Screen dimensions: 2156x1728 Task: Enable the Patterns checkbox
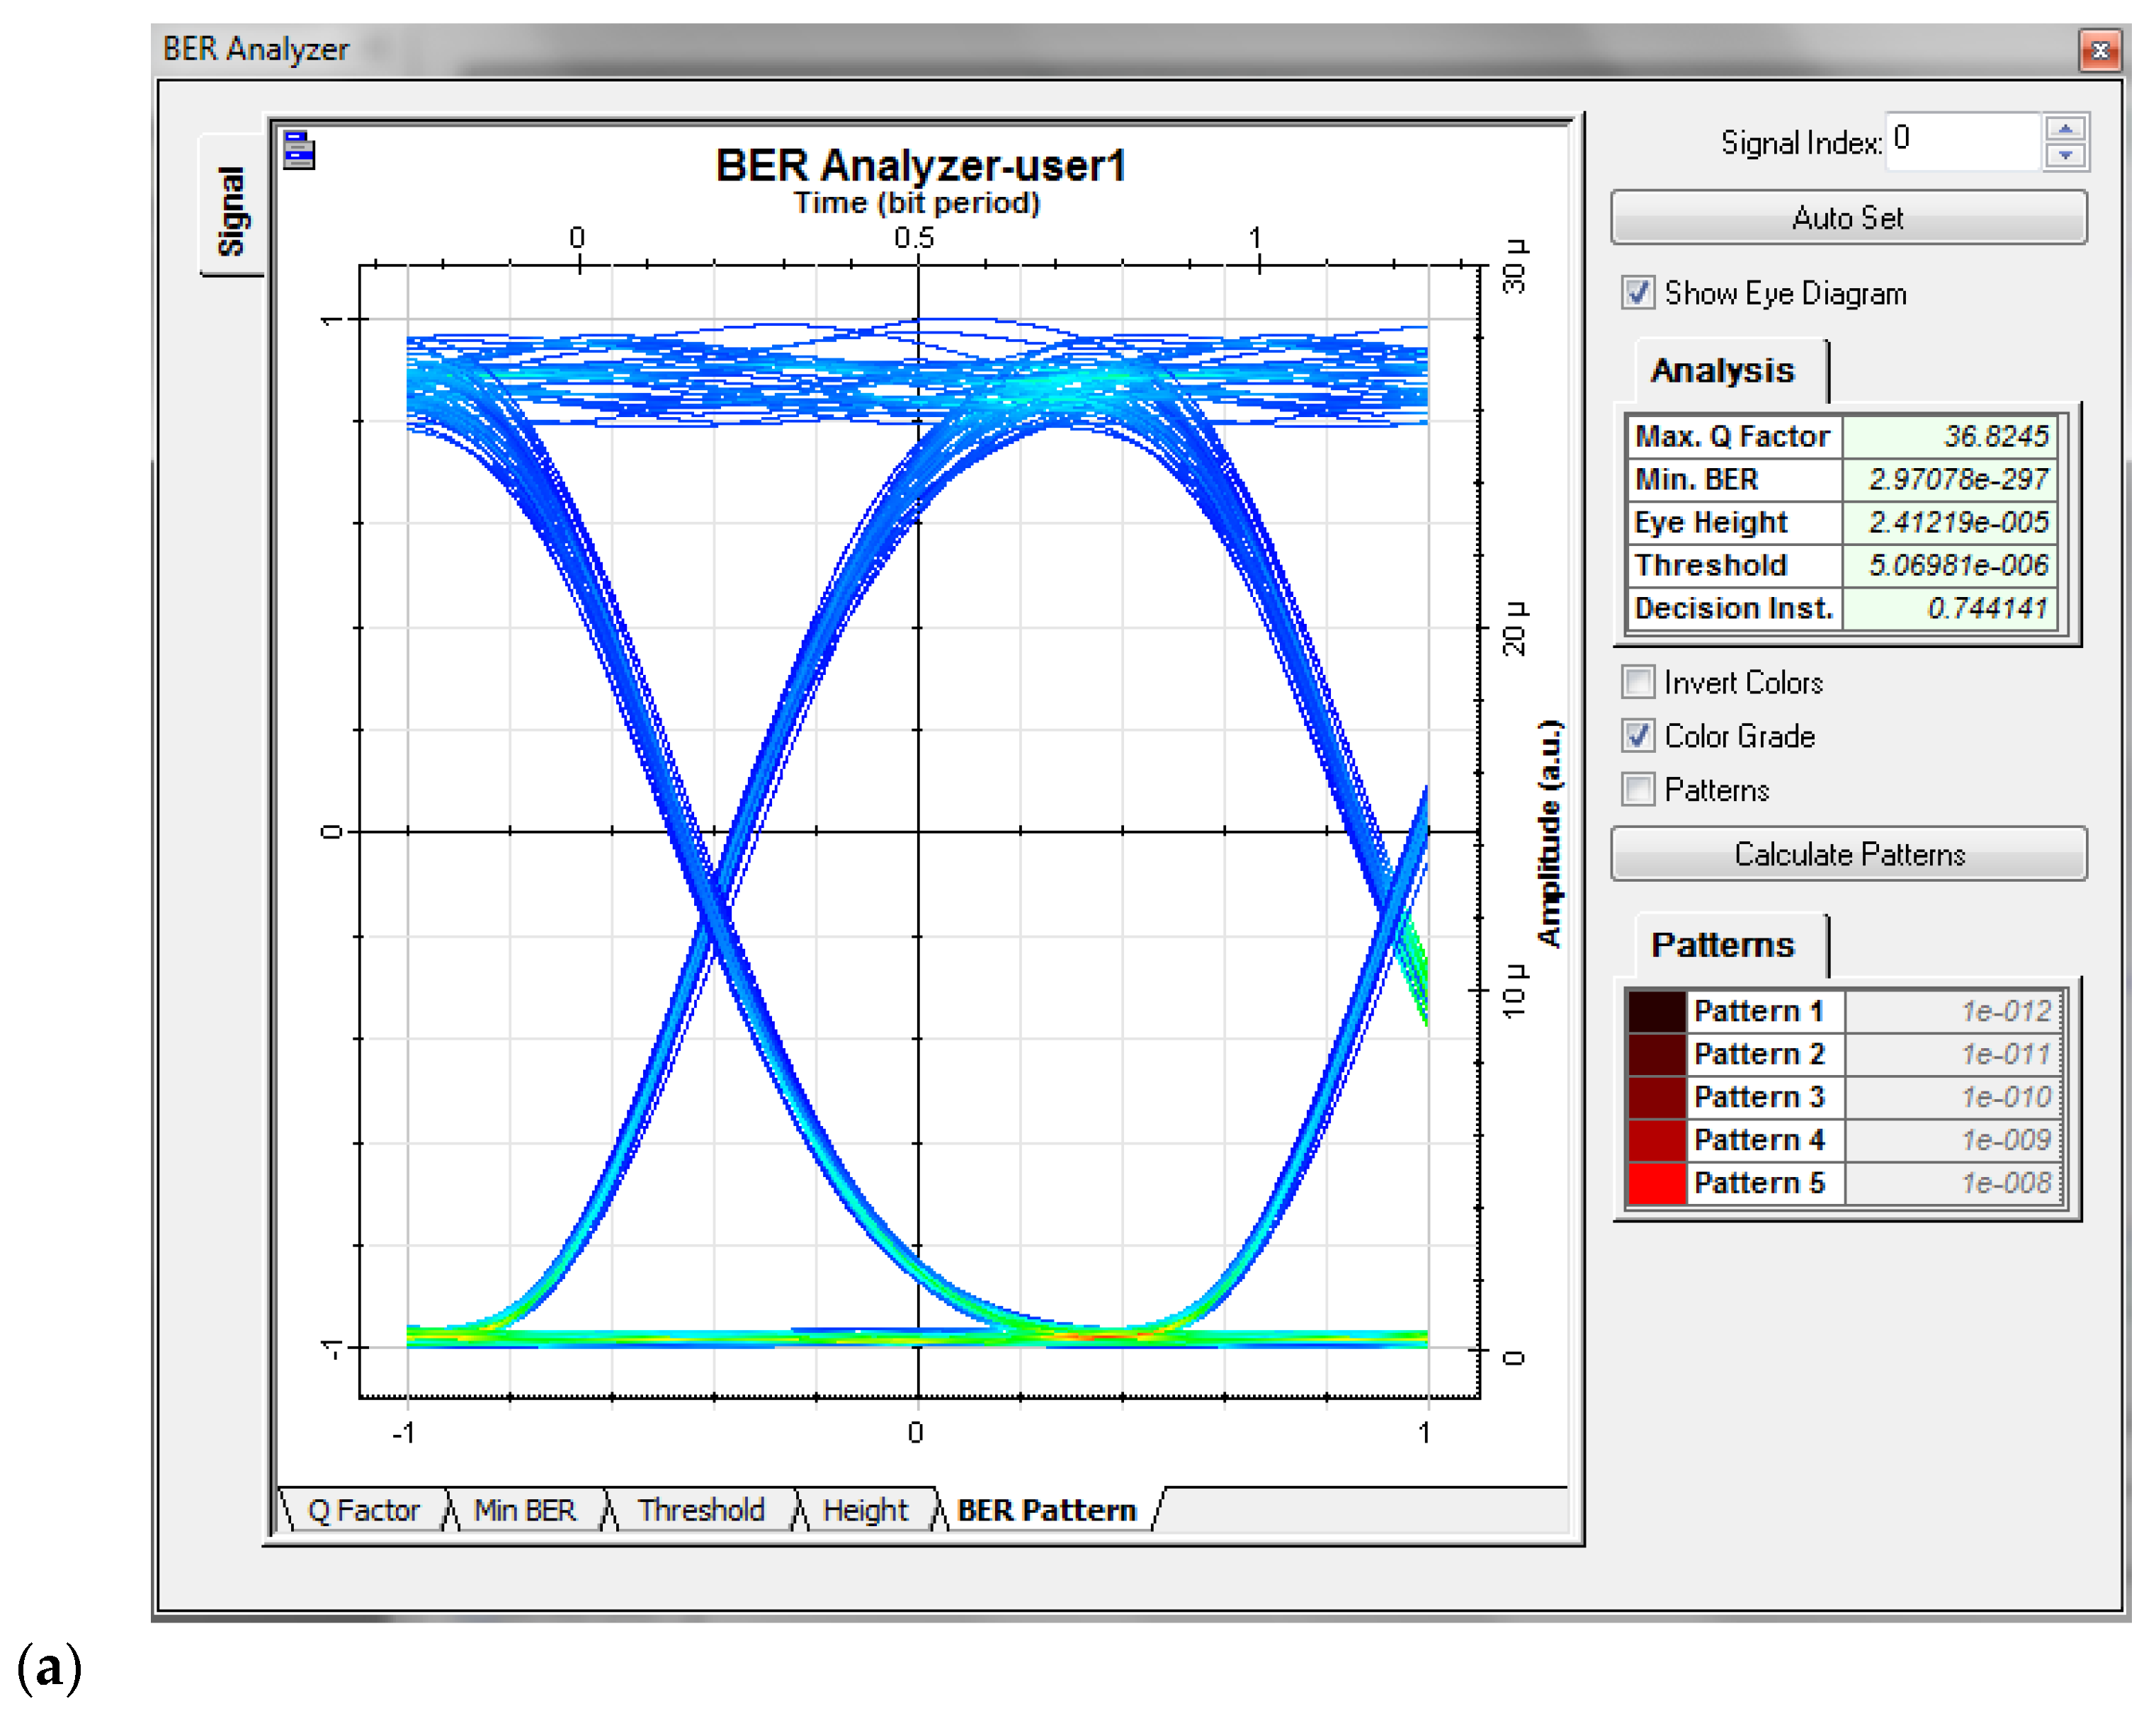click(x=1638, y=790)
